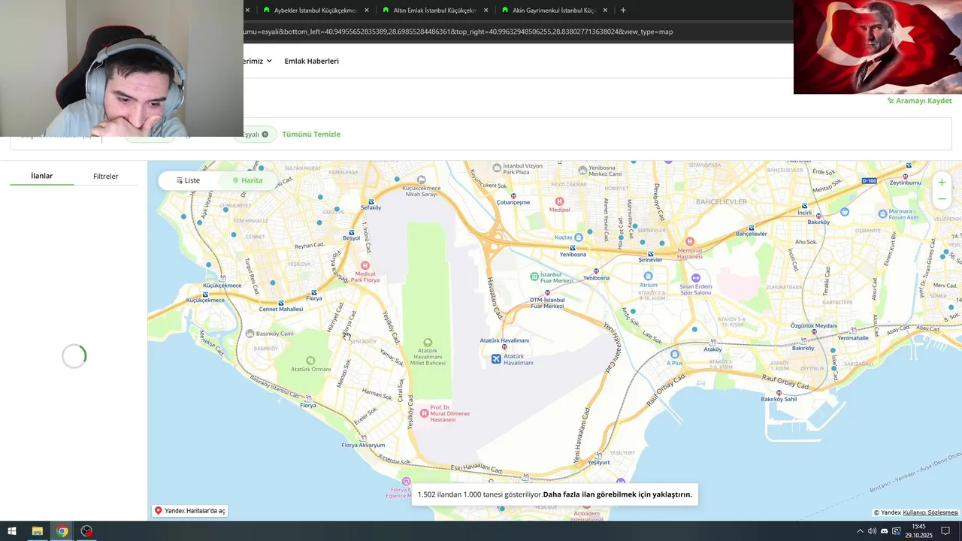Open the Filtreler tab
Screen dimensions: 962x541
[x=105, y=177]
